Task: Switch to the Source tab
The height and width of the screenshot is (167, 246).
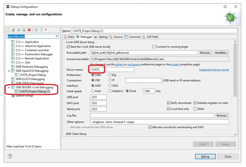Action: click(116, 37)
